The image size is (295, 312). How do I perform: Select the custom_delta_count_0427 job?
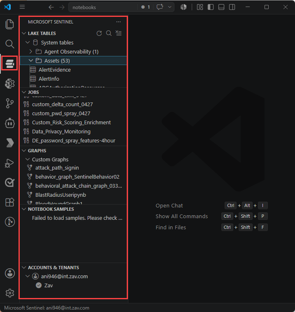pyautogui.click(x=73, y=104)
